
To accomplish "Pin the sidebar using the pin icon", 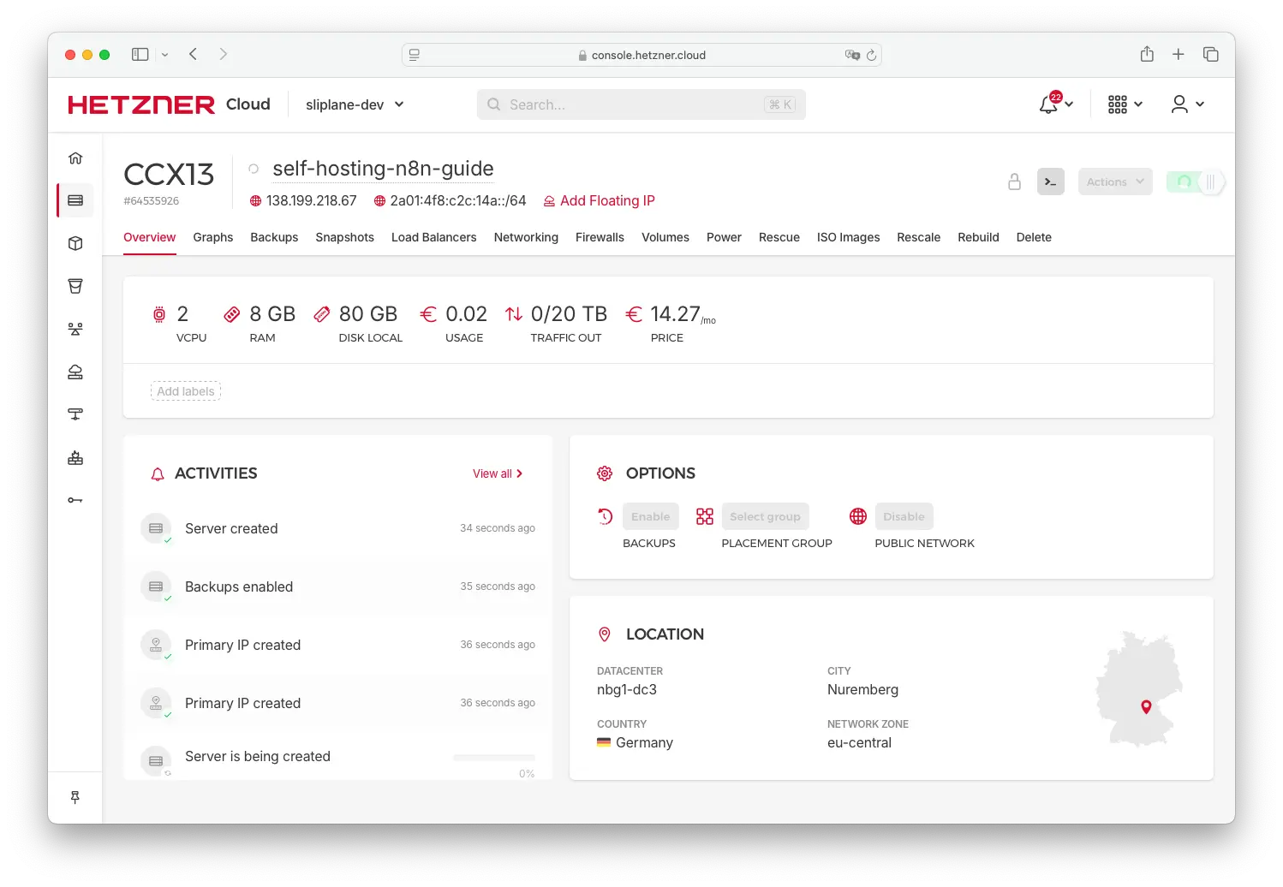I will [x=75, y=796].
